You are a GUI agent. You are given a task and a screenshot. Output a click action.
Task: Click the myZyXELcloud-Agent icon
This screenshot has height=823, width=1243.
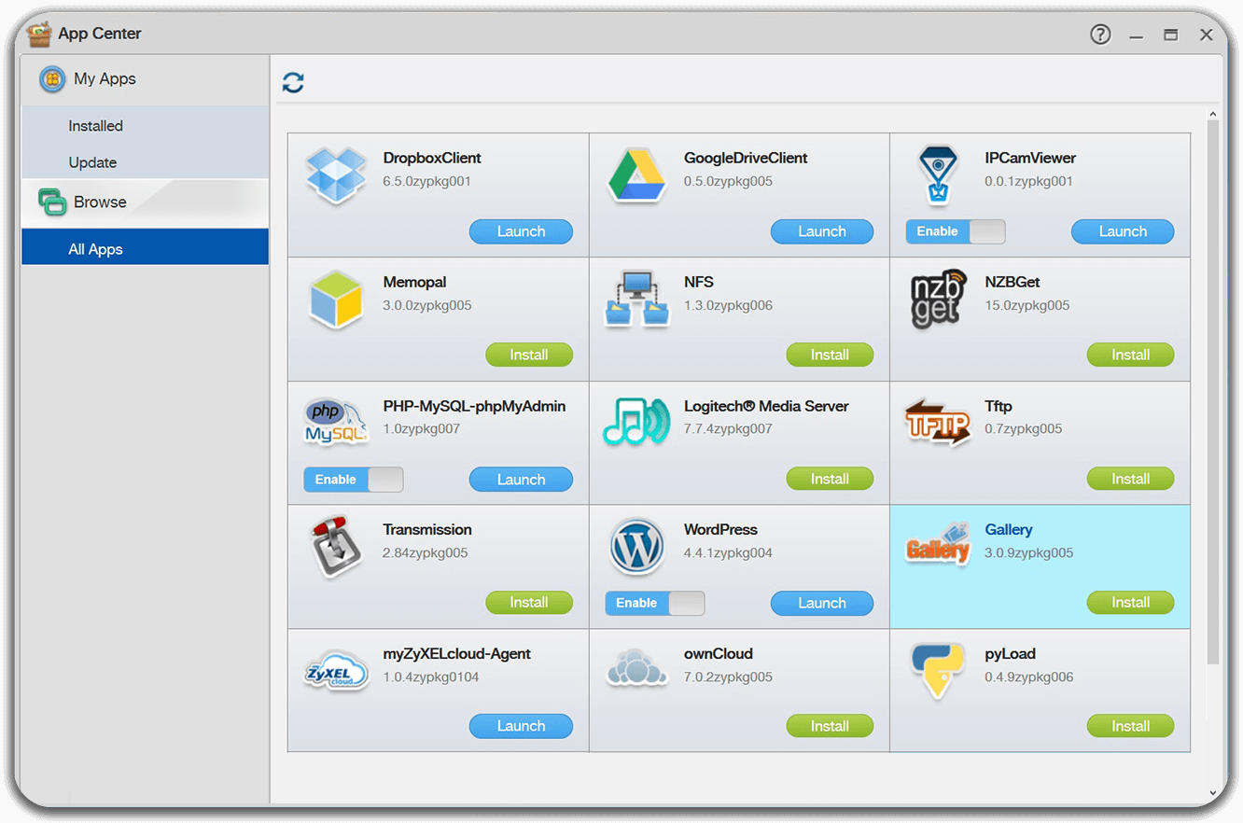coord(336,670)
